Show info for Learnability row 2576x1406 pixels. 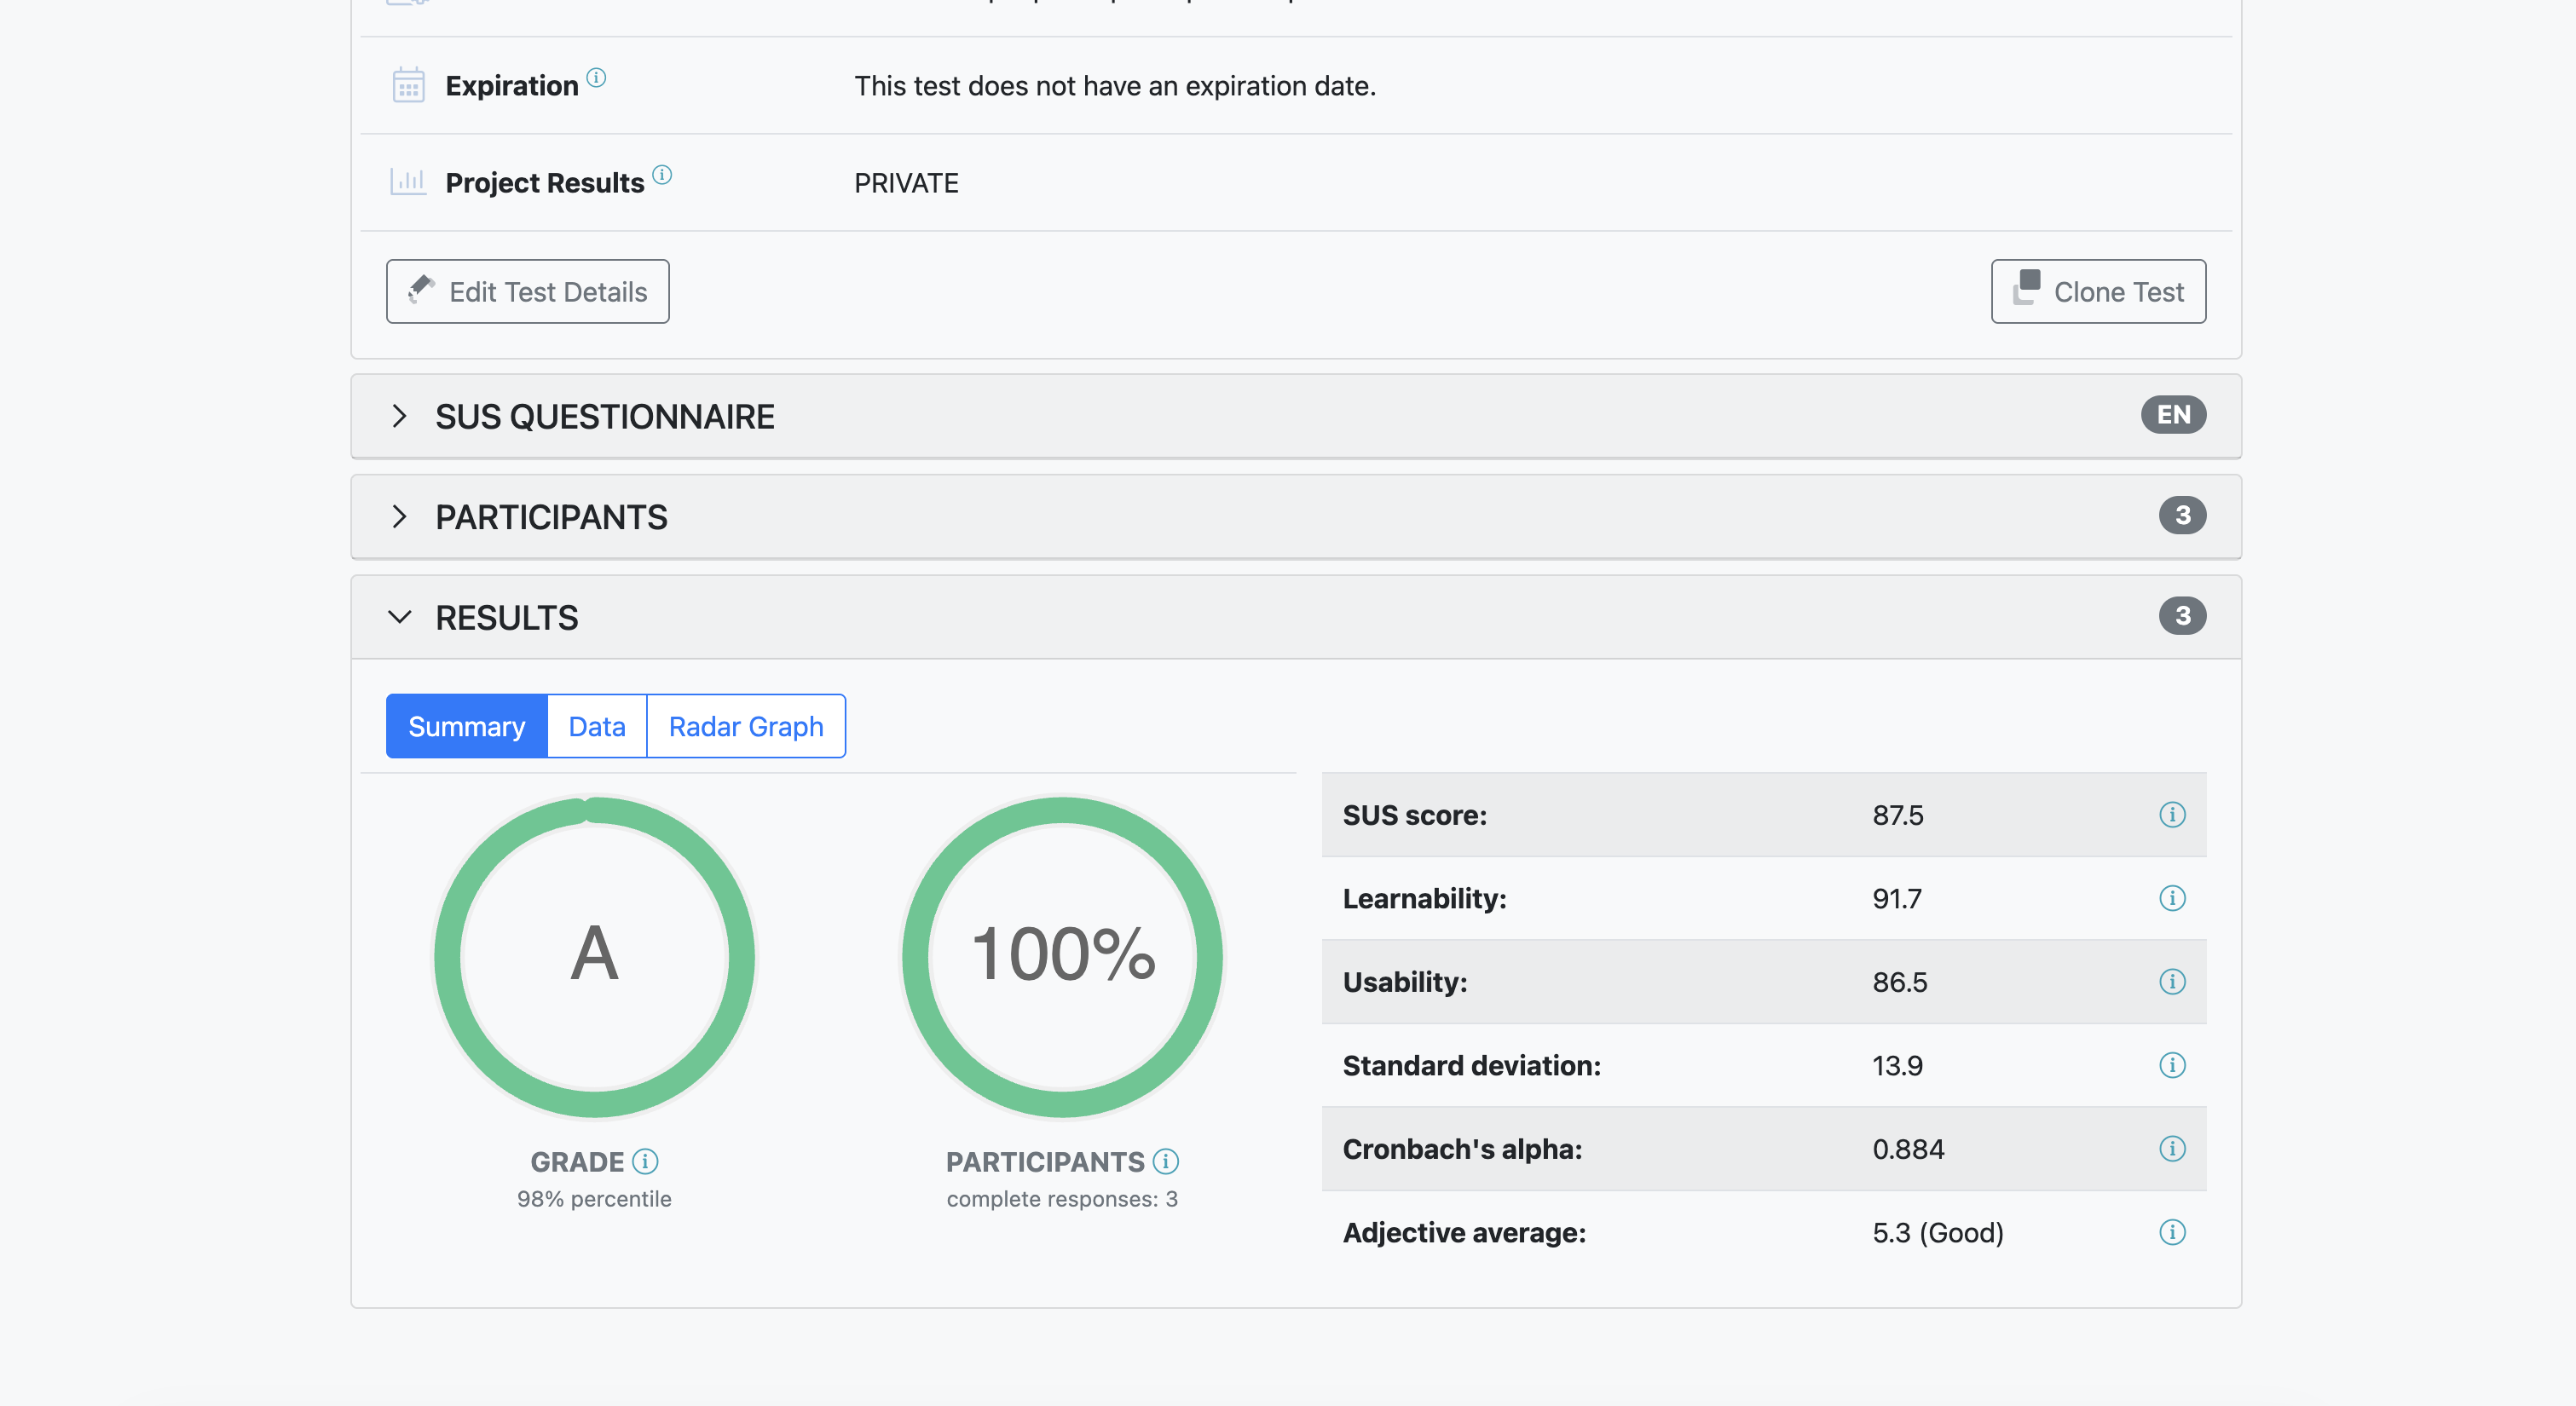click(2171, 898)
